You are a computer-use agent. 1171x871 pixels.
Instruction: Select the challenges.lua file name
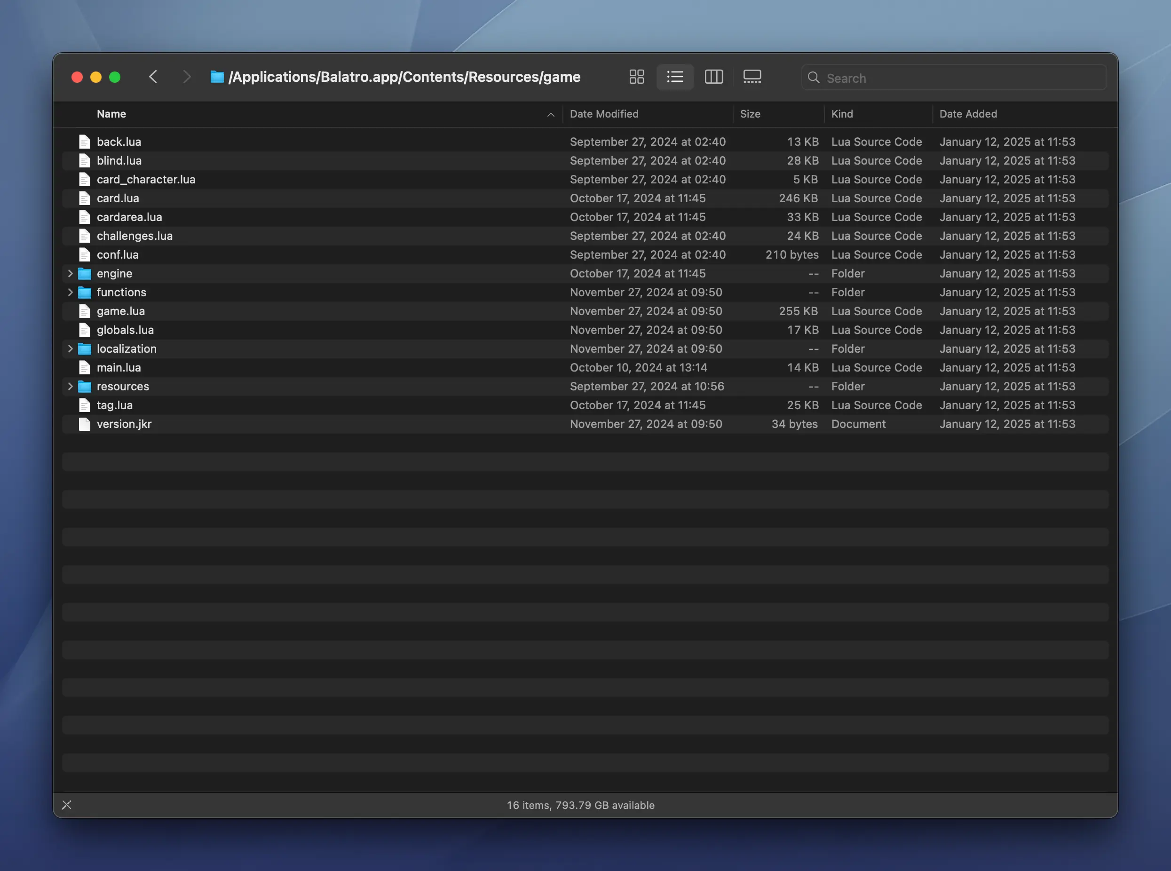click(x=135, y=236)
